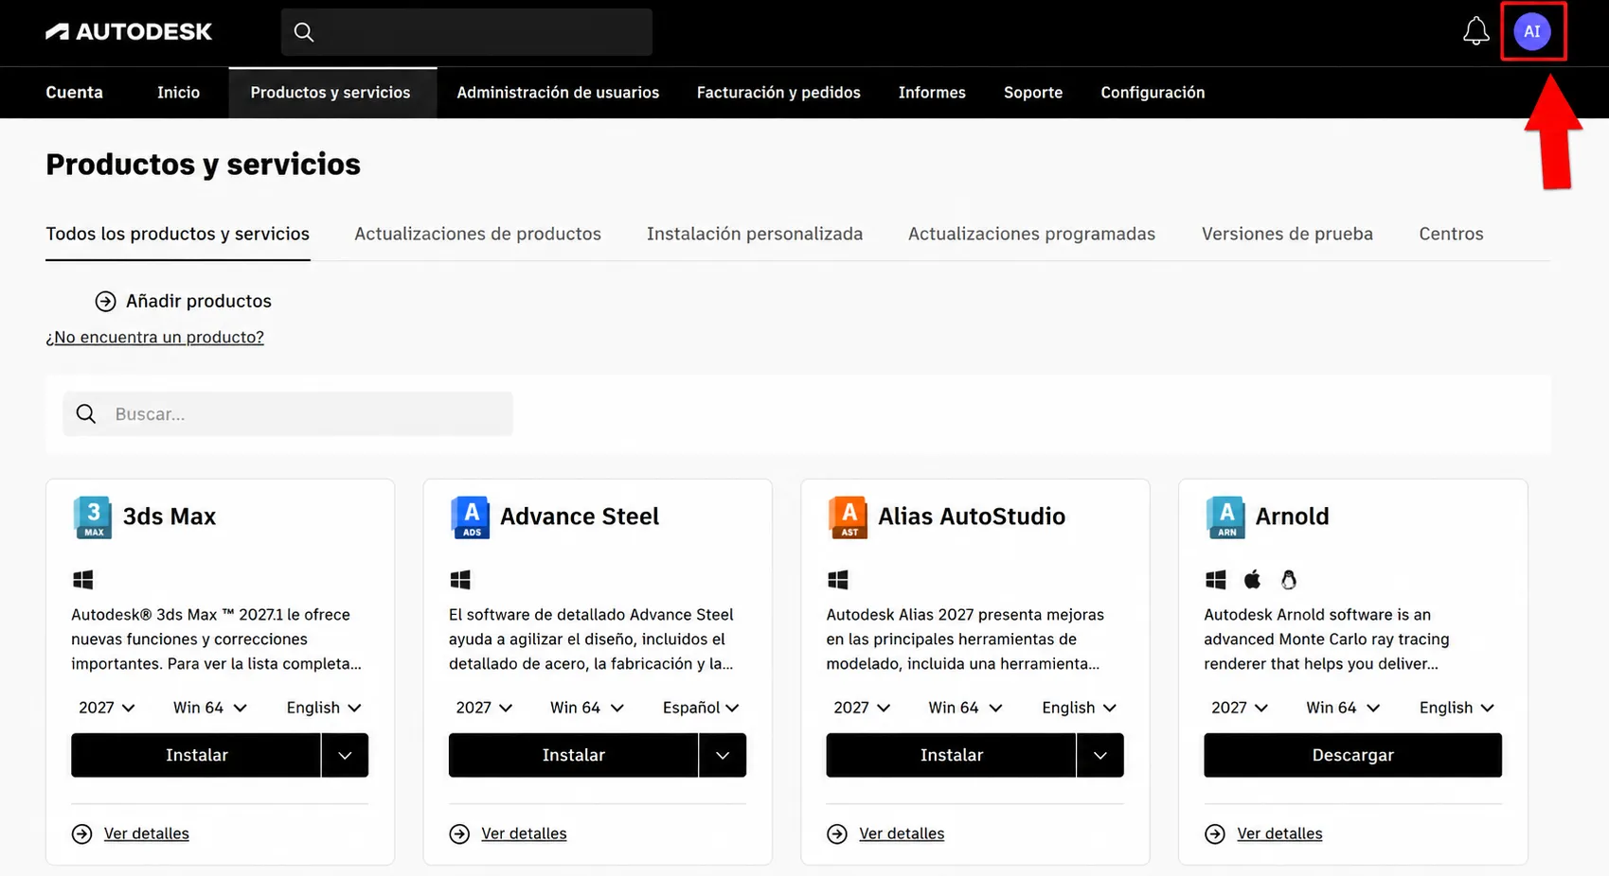Click the Autodesk logo
This screenshot has height=876, width=1609.
tap(129, 32)
